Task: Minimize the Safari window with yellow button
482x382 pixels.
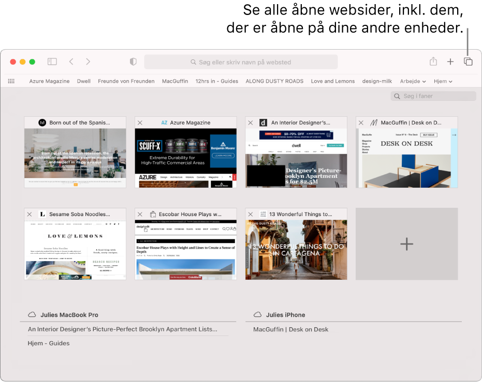Action: click(x=22, y=62)
